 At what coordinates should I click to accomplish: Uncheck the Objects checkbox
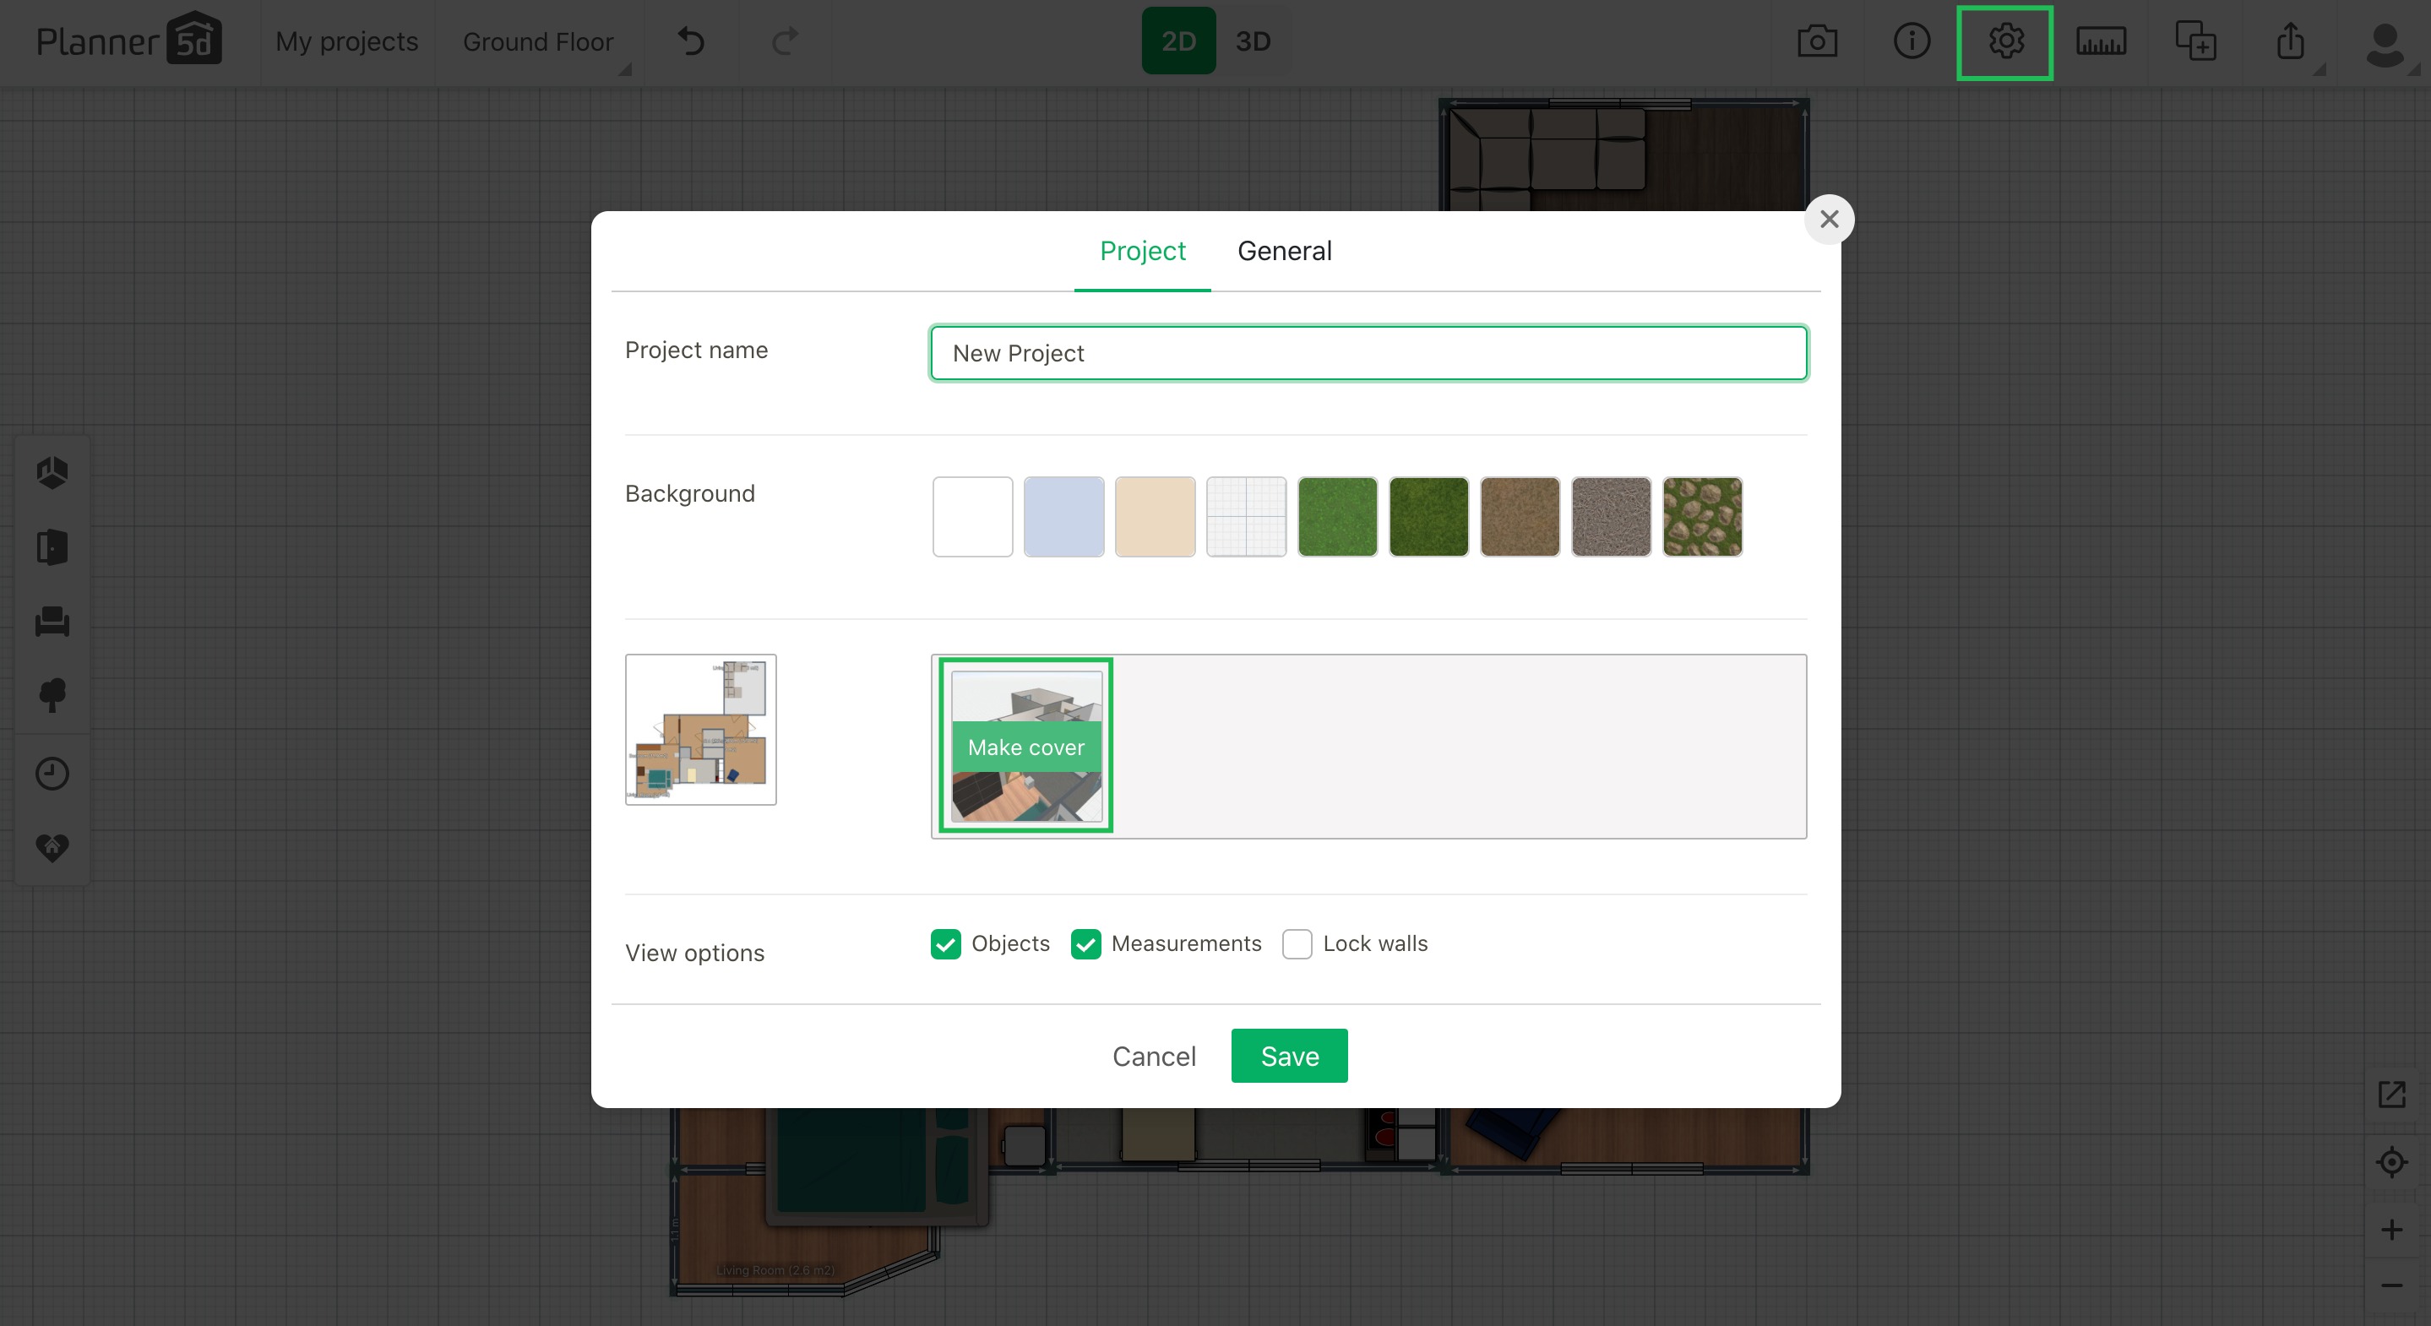click(x=945, y=943)
